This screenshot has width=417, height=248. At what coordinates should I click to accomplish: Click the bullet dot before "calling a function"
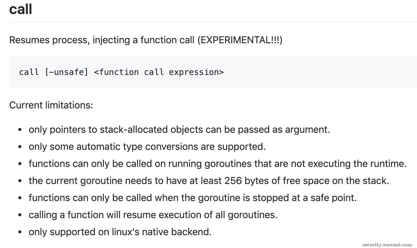point(20,215)
